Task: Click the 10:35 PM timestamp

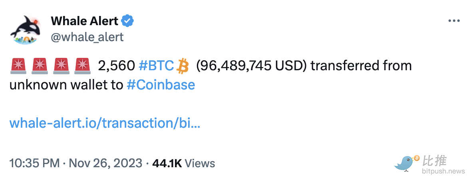Action: 34,163
